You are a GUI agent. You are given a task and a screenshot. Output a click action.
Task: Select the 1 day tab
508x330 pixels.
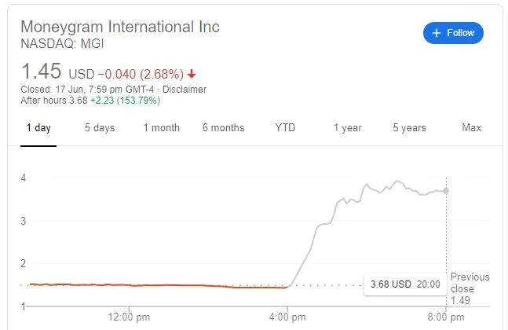pos(38,127)
